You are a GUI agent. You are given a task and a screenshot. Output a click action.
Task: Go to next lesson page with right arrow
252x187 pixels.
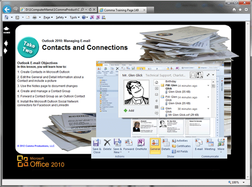click(6, 51)
